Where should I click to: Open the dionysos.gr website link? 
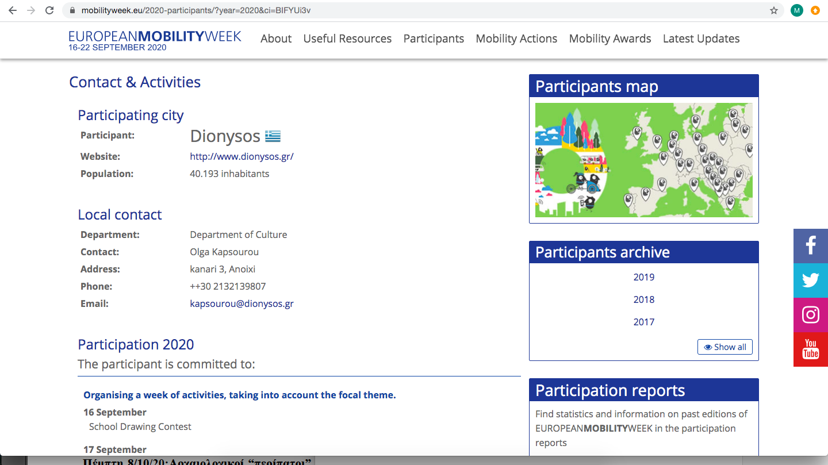tap(241, 156)
